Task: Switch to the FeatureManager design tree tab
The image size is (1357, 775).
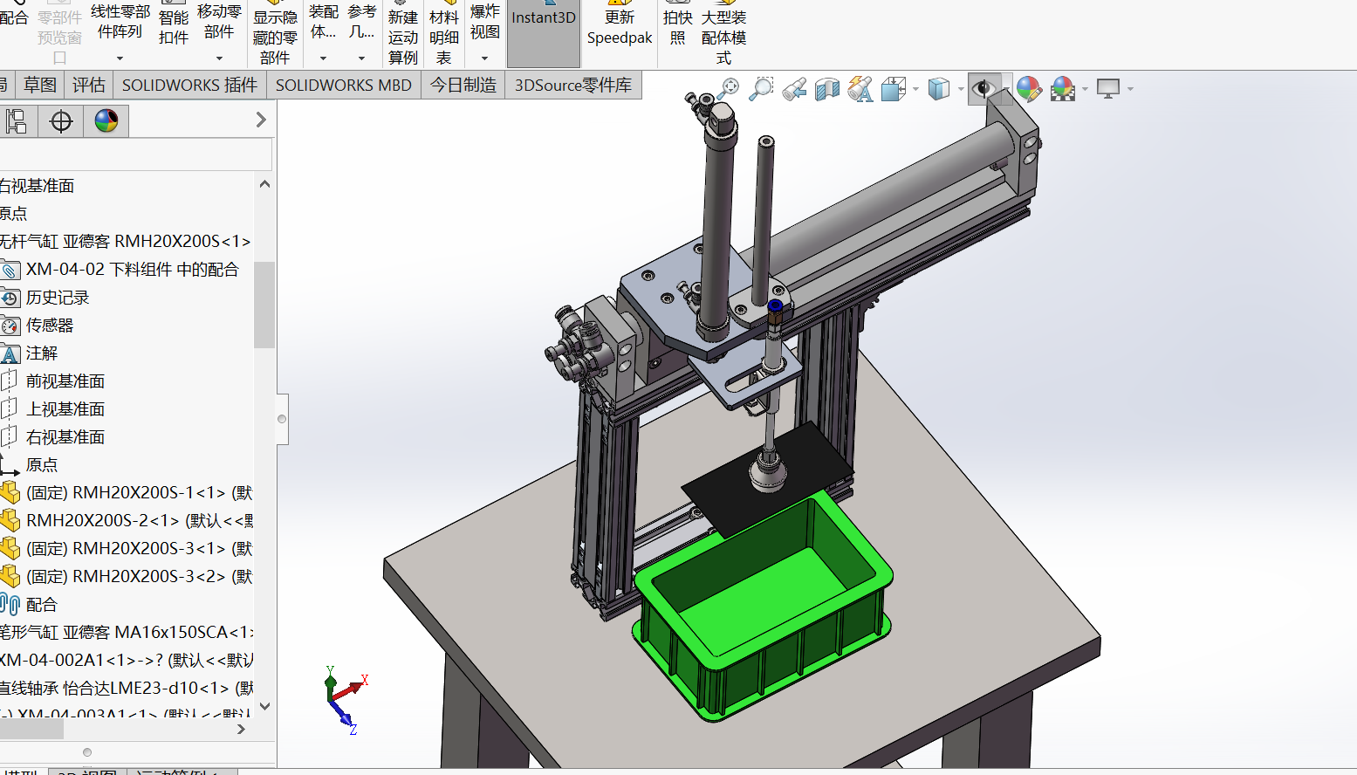Action: (16, 120)
